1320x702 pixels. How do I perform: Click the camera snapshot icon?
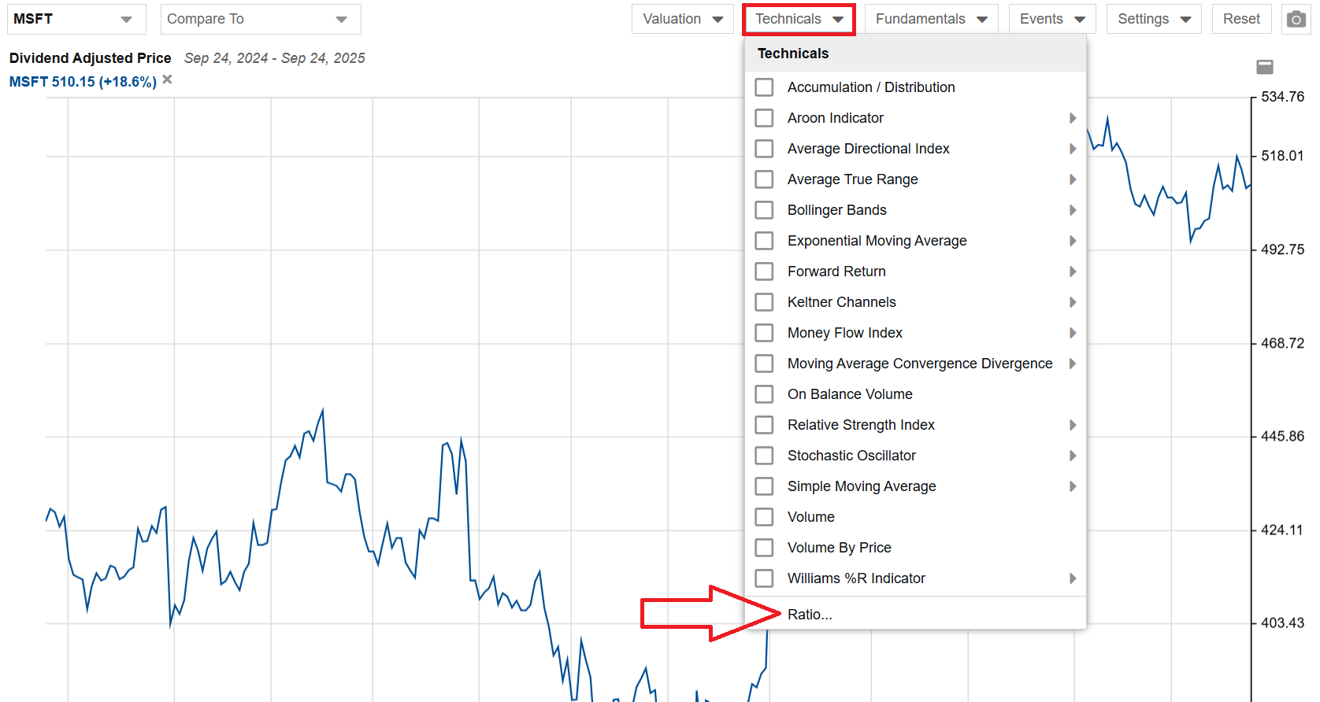point(1296,19)
